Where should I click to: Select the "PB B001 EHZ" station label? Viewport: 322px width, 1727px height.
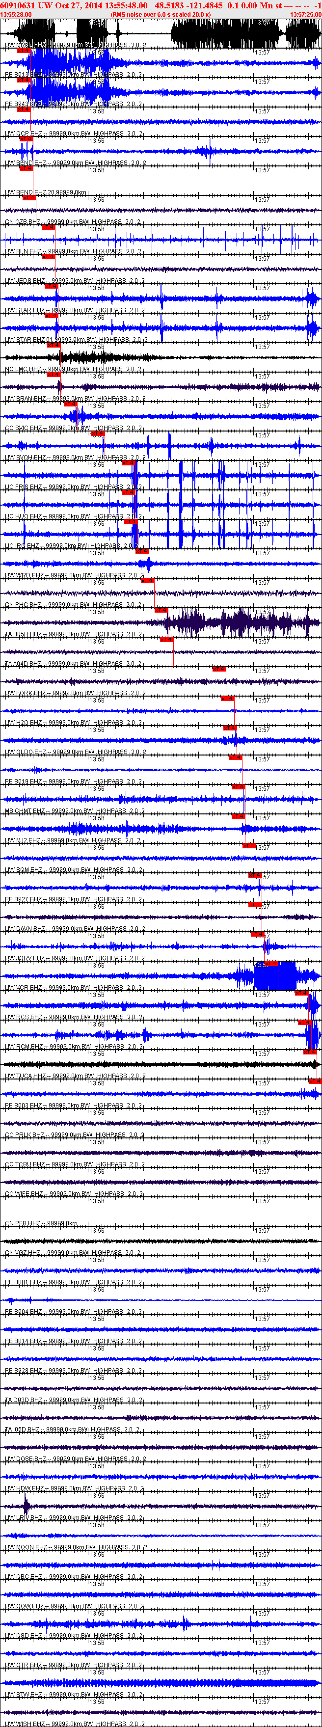[24, 1284]
